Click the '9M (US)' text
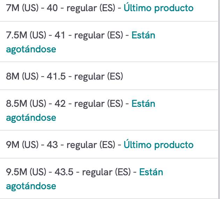The width and height of the screenshot is (220, 199). 22,145
